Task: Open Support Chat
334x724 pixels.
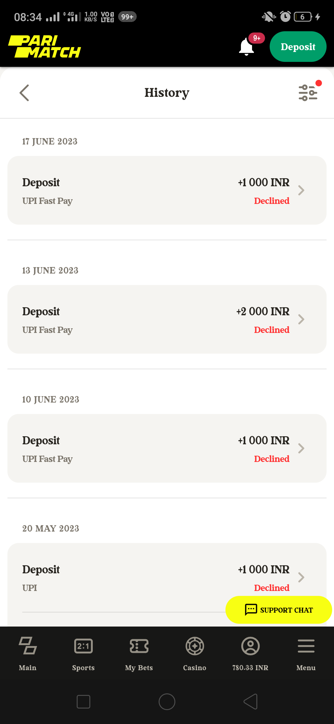Action: (x=279, y=610)
